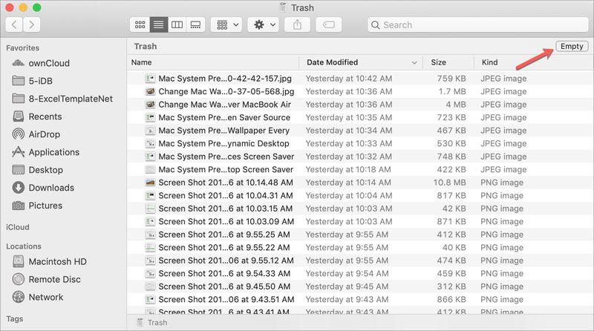Open the group-by dropdown in toolbar
Viewport: 594px width, 331px height.
tap(226, 25)
